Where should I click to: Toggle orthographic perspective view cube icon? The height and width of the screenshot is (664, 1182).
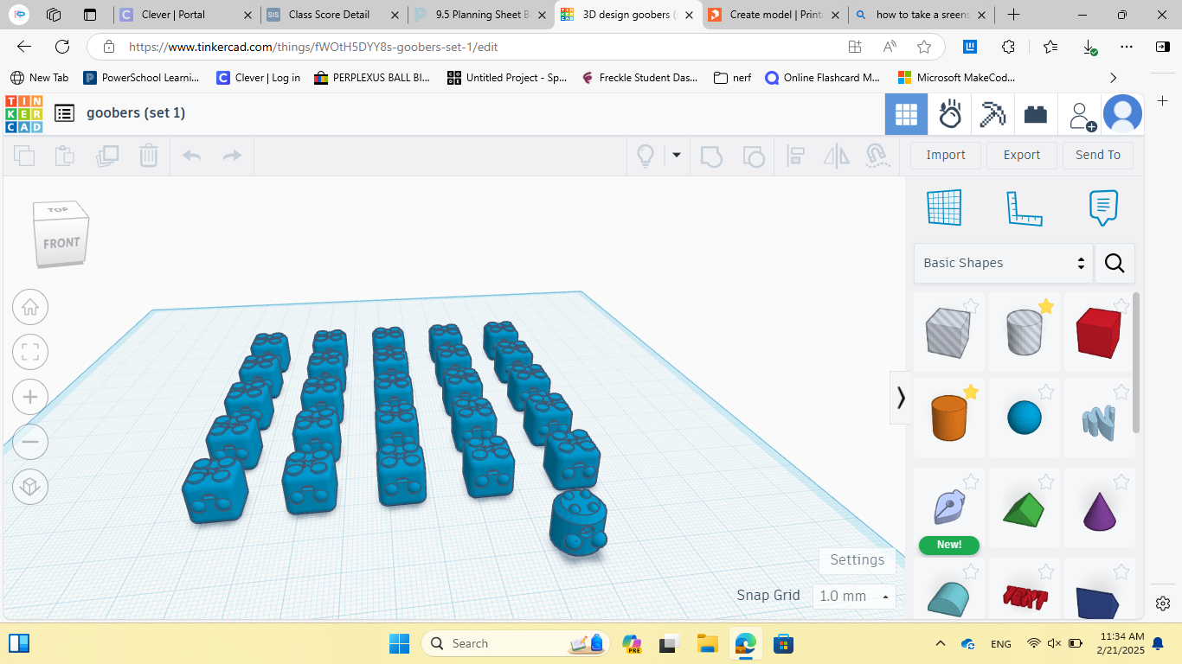pos(30,487)
